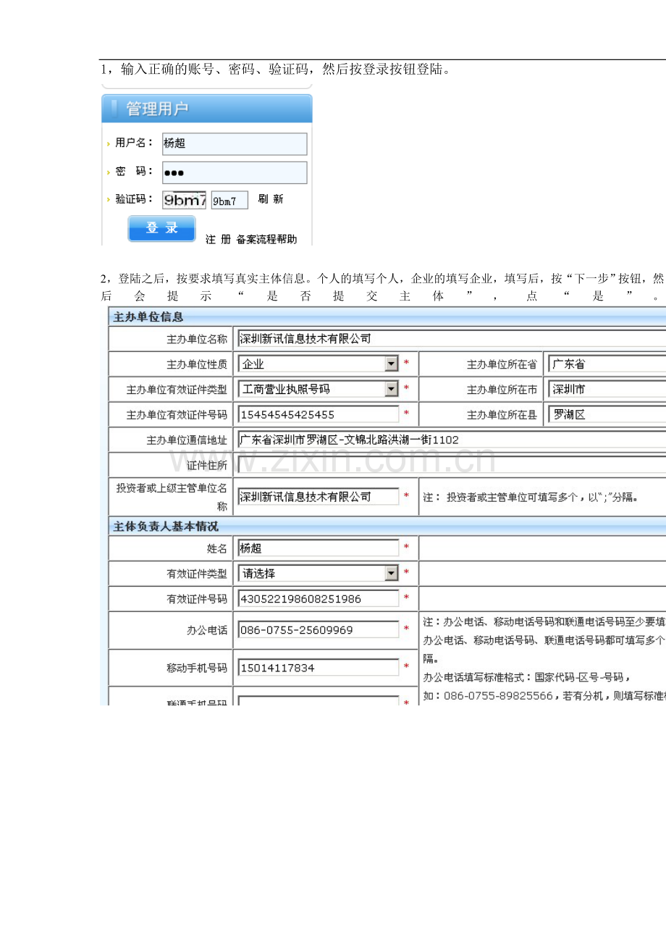Click the 姓名 name field containing 杨超
666x943 pixels.
click(318, 548)
